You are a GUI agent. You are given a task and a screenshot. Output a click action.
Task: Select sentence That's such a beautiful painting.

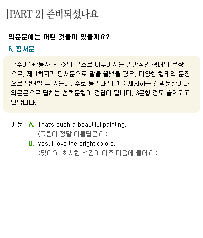point(82,125)
